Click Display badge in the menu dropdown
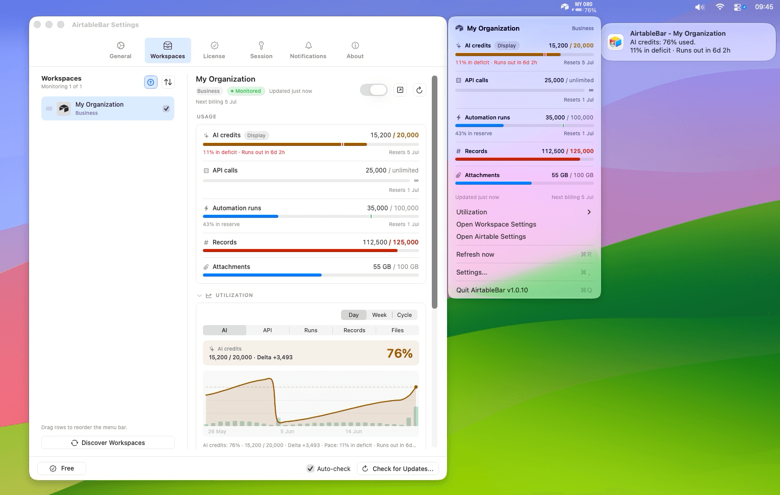780x495 pixels. pyautogui.click(x=507, y=46)
